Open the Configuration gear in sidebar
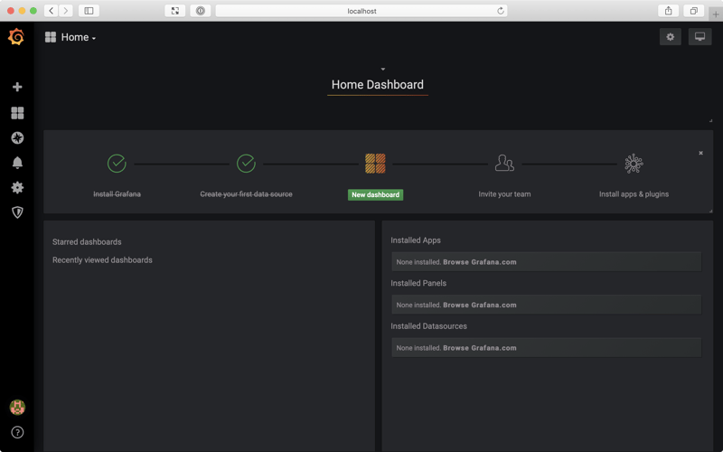Image resolution: width=723 pixels, height=452 pixels. 17,187
